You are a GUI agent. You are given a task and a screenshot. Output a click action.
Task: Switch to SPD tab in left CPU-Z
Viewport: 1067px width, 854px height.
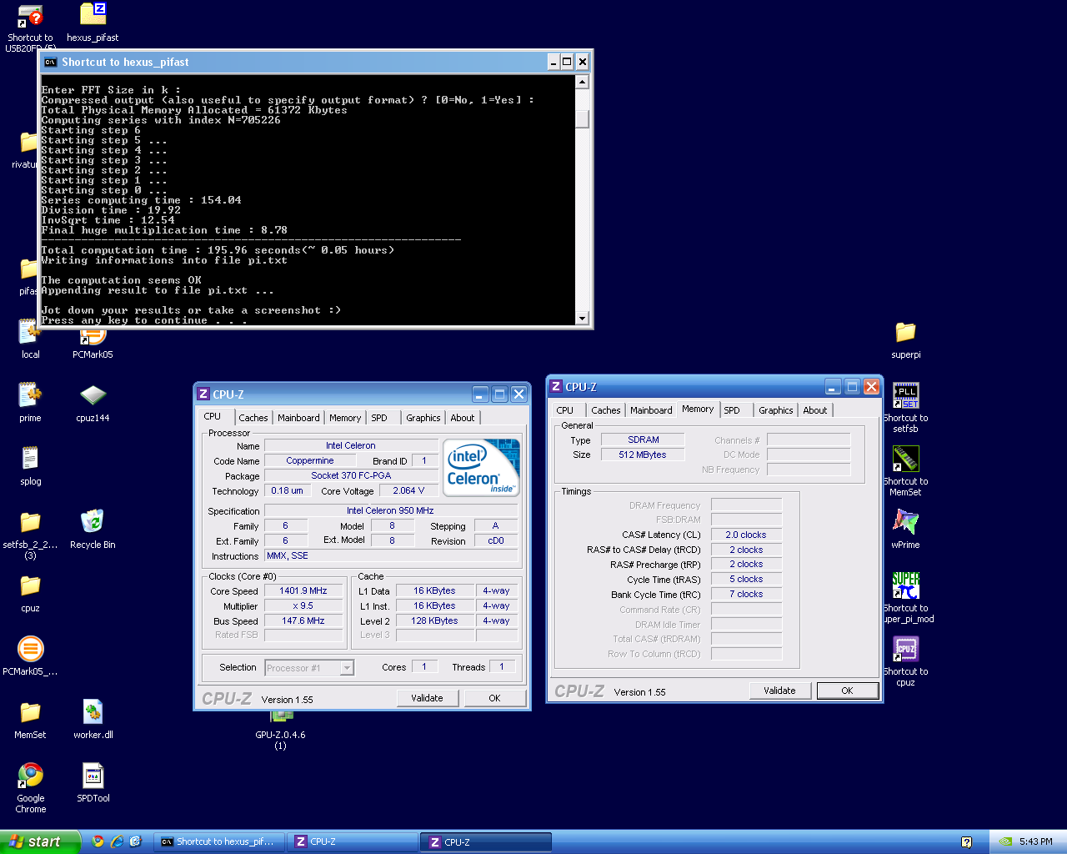pos(379,418)
